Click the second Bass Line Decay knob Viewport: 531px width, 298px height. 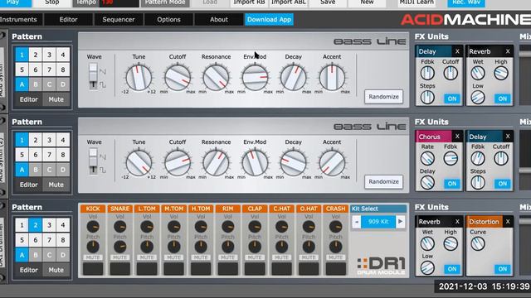click(x=293, y=163)
